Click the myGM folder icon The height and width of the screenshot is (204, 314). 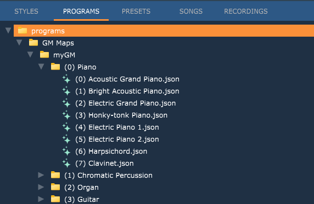pos(44,55)
